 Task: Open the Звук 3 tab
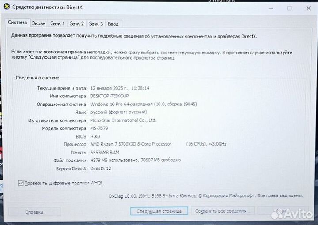[x=96, y=23]
